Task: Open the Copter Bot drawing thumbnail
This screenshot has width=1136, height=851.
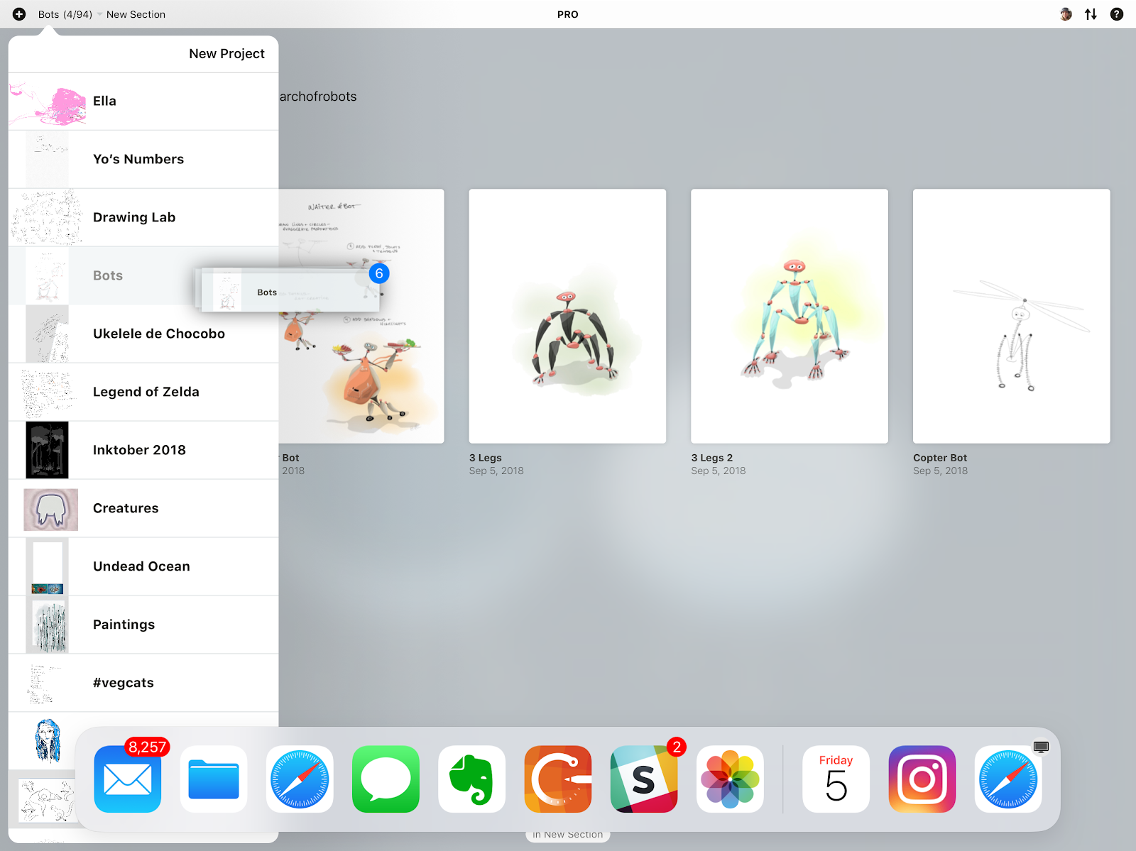Action: coord(1012,316)
